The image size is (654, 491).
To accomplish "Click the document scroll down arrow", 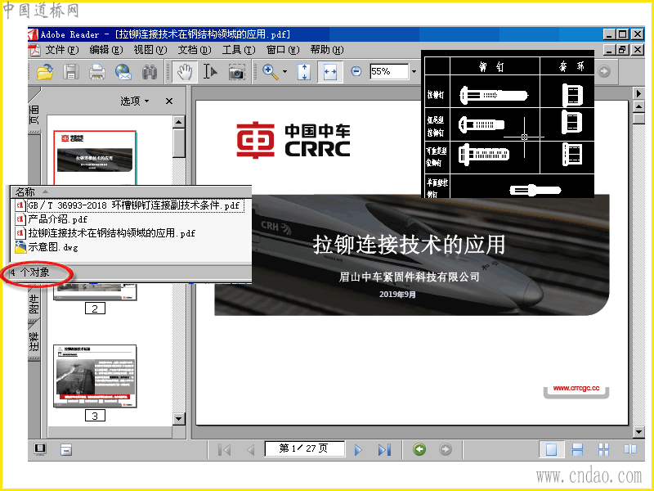I will tap(638, 432).
